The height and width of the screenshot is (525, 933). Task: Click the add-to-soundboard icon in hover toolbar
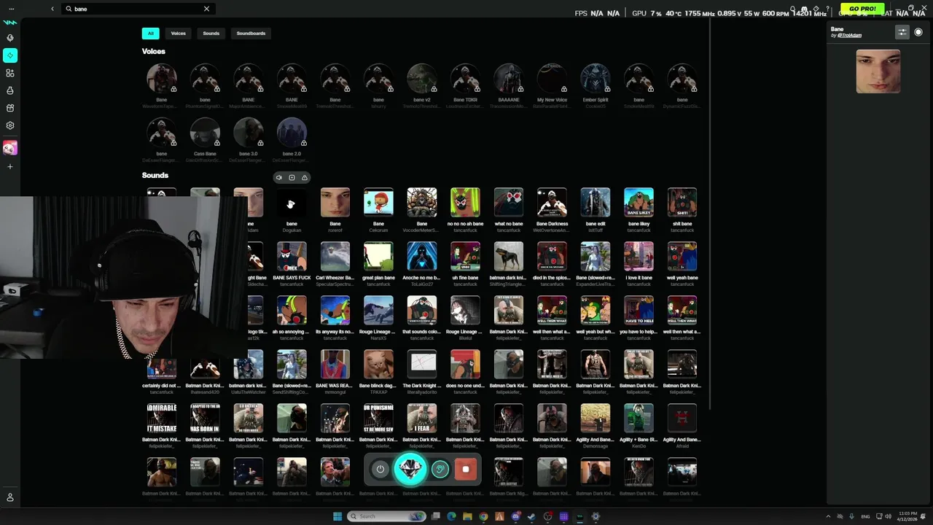point(292,178)
